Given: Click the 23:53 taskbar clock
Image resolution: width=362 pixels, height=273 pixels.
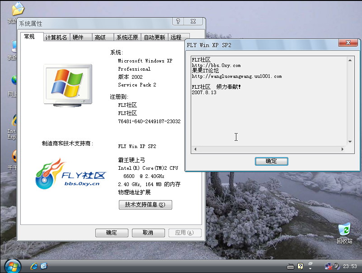Looking at the screenshot, I should coord(350,267).
